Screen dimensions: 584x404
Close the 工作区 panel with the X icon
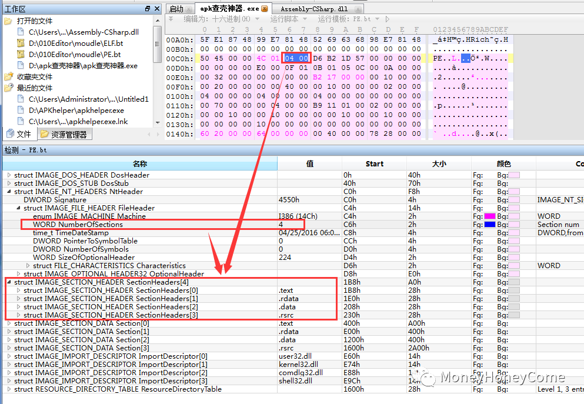157,9
